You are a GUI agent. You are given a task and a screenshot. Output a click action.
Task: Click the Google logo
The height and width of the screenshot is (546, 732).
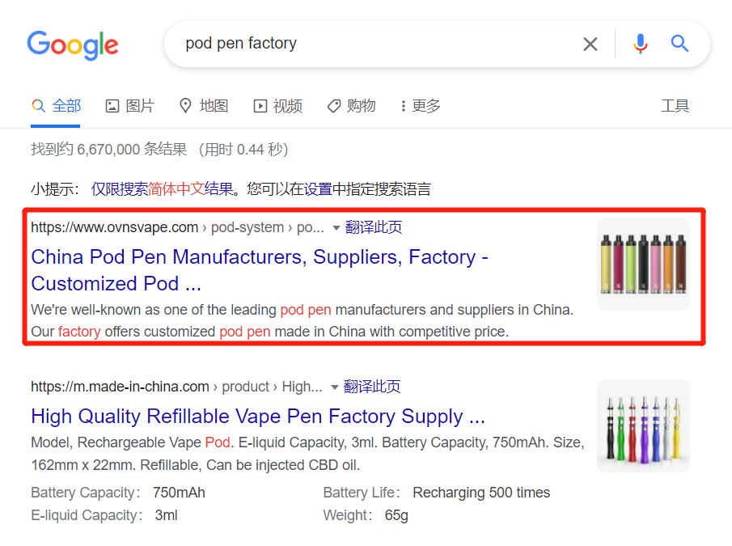point(73,44)
